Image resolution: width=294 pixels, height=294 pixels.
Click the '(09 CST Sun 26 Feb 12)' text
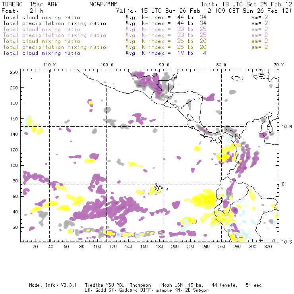click(x=253, y=11)
